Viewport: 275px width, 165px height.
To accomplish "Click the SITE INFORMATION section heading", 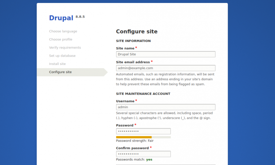I will (133, 41).
